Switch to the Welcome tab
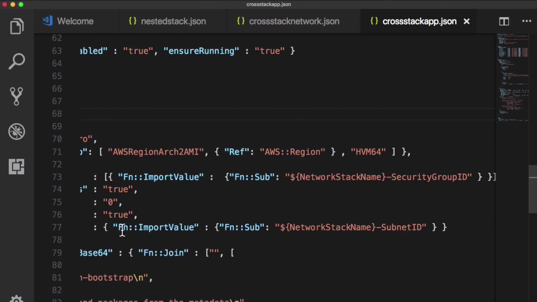The image size is (537, 302). coord(75,21)
